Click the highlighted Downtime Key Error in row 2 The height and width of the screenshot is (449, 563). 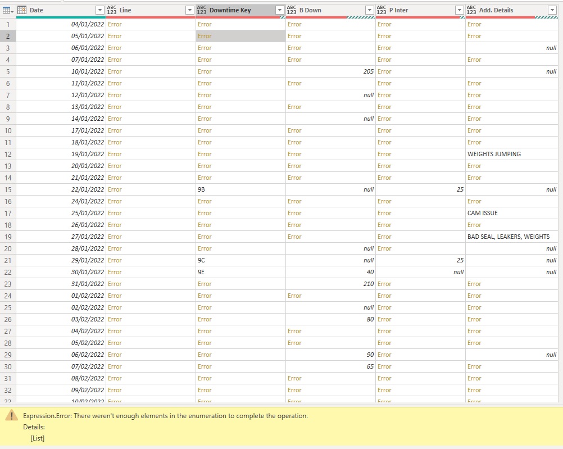coord(240,37)
